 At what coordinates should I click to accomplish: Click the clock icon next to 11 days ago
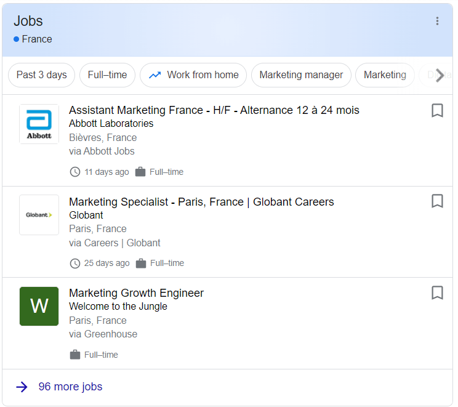(75, 172)
